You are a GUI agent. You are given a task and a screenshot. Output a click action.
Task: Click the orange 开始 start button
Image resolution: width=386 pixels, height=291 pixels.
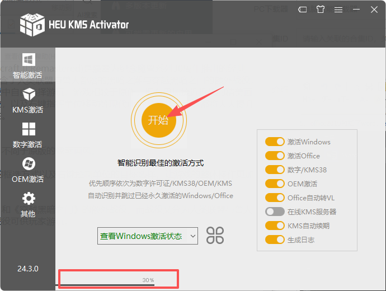pyautogui.click(x=159, y=120)
